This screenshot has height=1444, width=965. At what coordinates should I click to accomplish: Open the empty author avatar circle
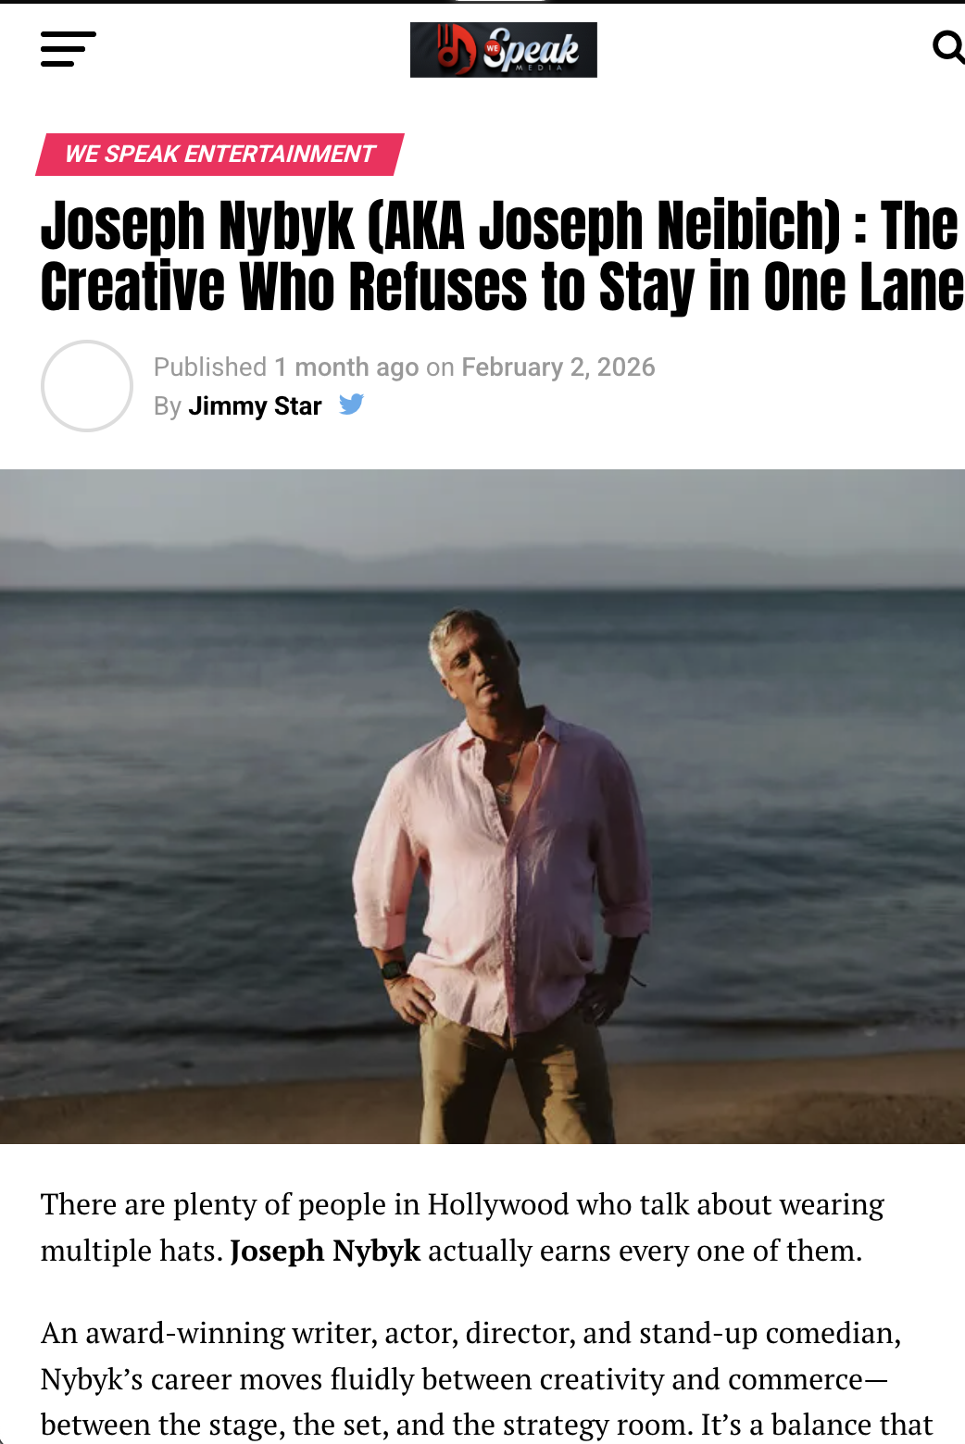(87, 386)
